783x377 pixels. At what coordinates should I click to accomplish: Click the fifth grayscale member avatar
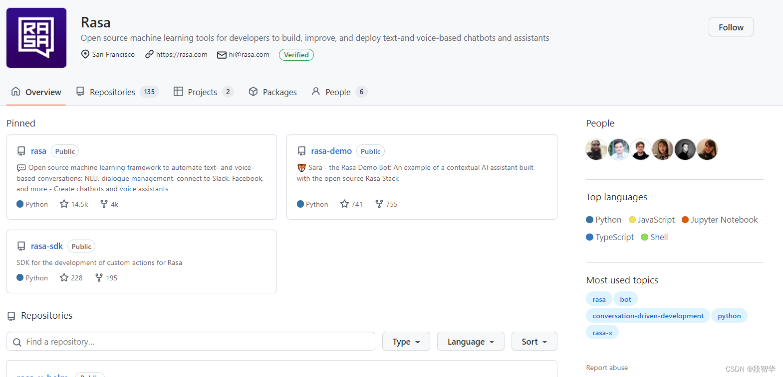[685, 149]
